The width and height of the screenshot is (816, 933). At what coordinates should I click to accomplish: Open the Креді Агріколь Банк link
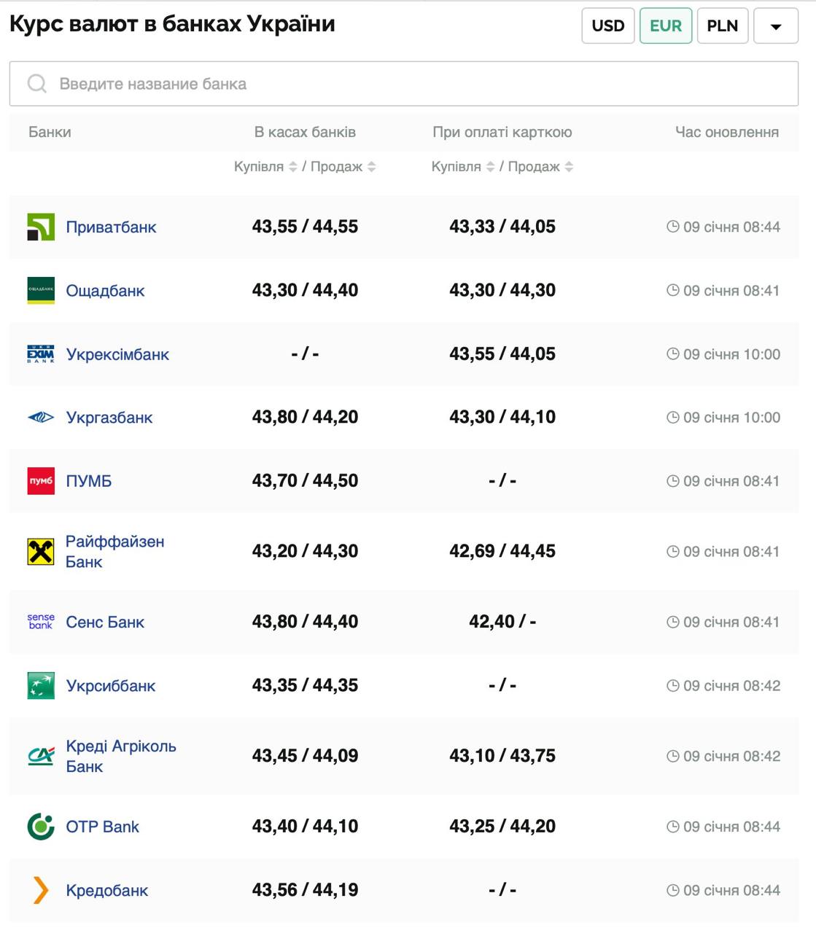[120, 756]
